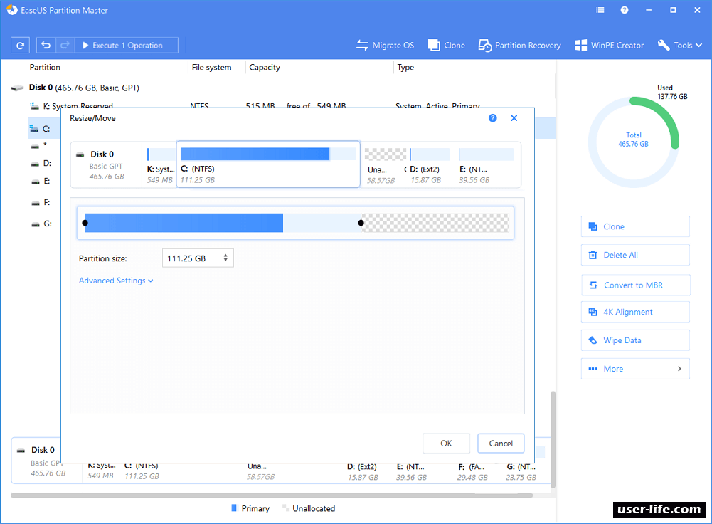Click the disk usage donut chart

click(x=634, y=142)
